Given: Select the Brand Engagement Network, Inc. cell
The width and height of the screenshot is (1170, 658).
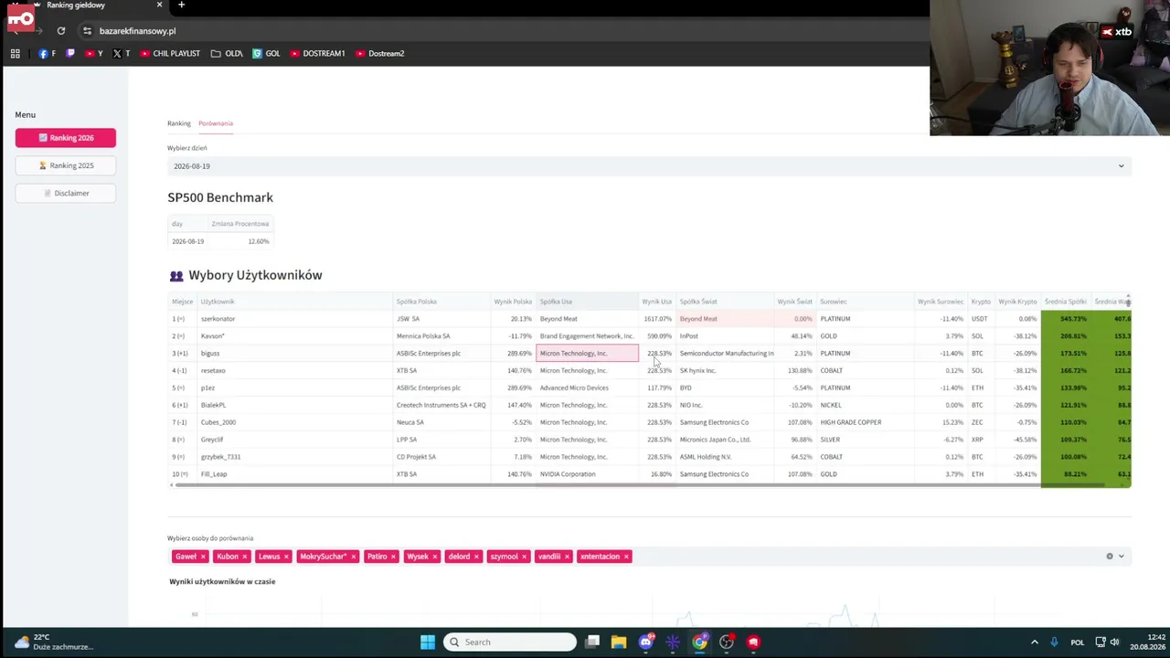Looking at the screenshot, I should pyautogui.click(x=587, y=336).
